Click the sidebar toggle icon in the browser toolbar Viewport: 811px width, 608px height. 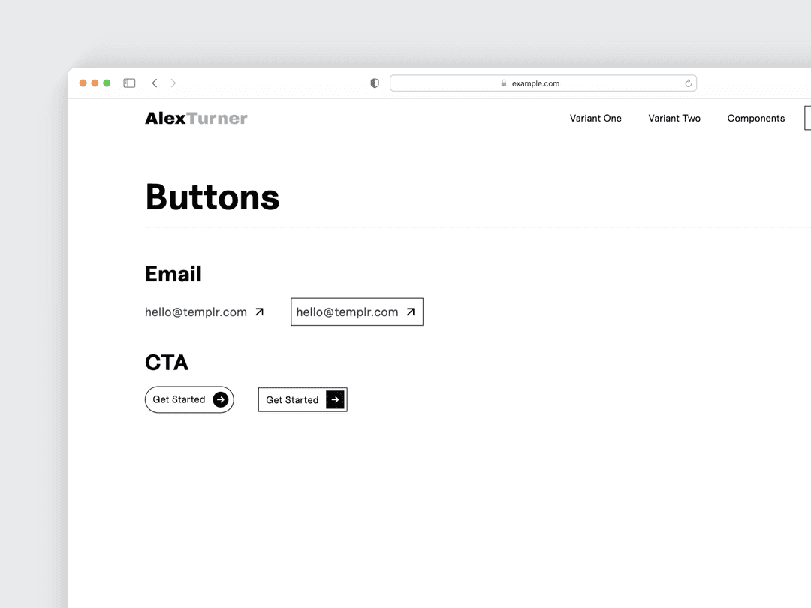[129, 83]
